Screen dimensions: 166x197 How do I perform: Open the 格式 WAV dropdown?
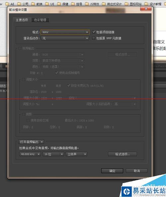(65, 32)
